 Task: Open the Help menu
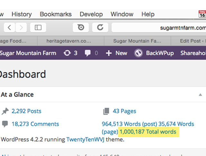148,14
